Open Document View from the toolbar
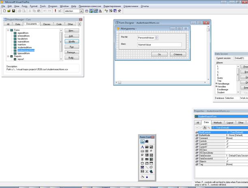 (x=100, y=11)
